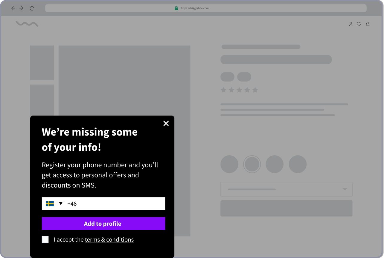The height and width of the screenshot is (258, 384).
Task: Click the browser back arrow
Action: 13,8
